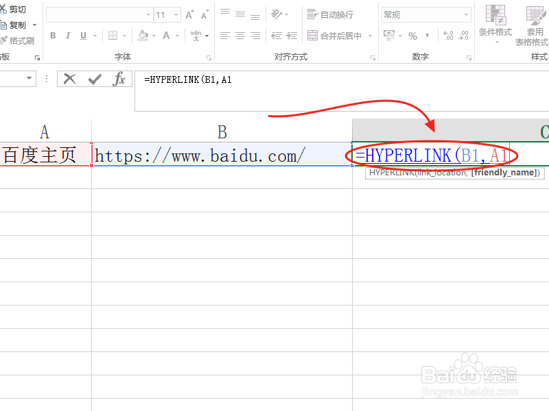The height and width of the screenshot is (411, 549).
Task: Toggle underline formatting
Action: (x=83, y=36)
